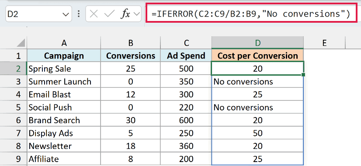This screenshot has width=361, height=166.
Task: Select the Spring Sale cell
Action: click(x=64, y=69)
